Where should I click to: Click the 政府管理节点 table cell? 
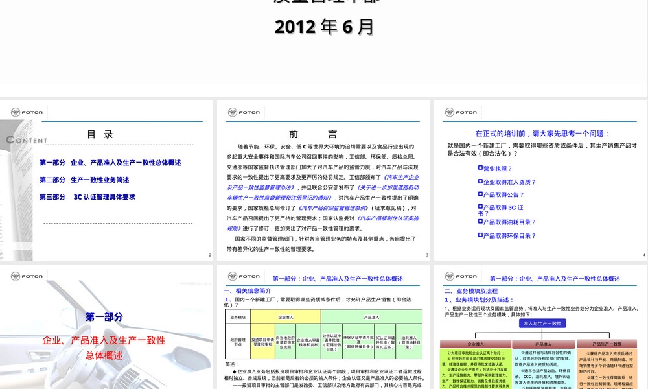coord(238,342)
